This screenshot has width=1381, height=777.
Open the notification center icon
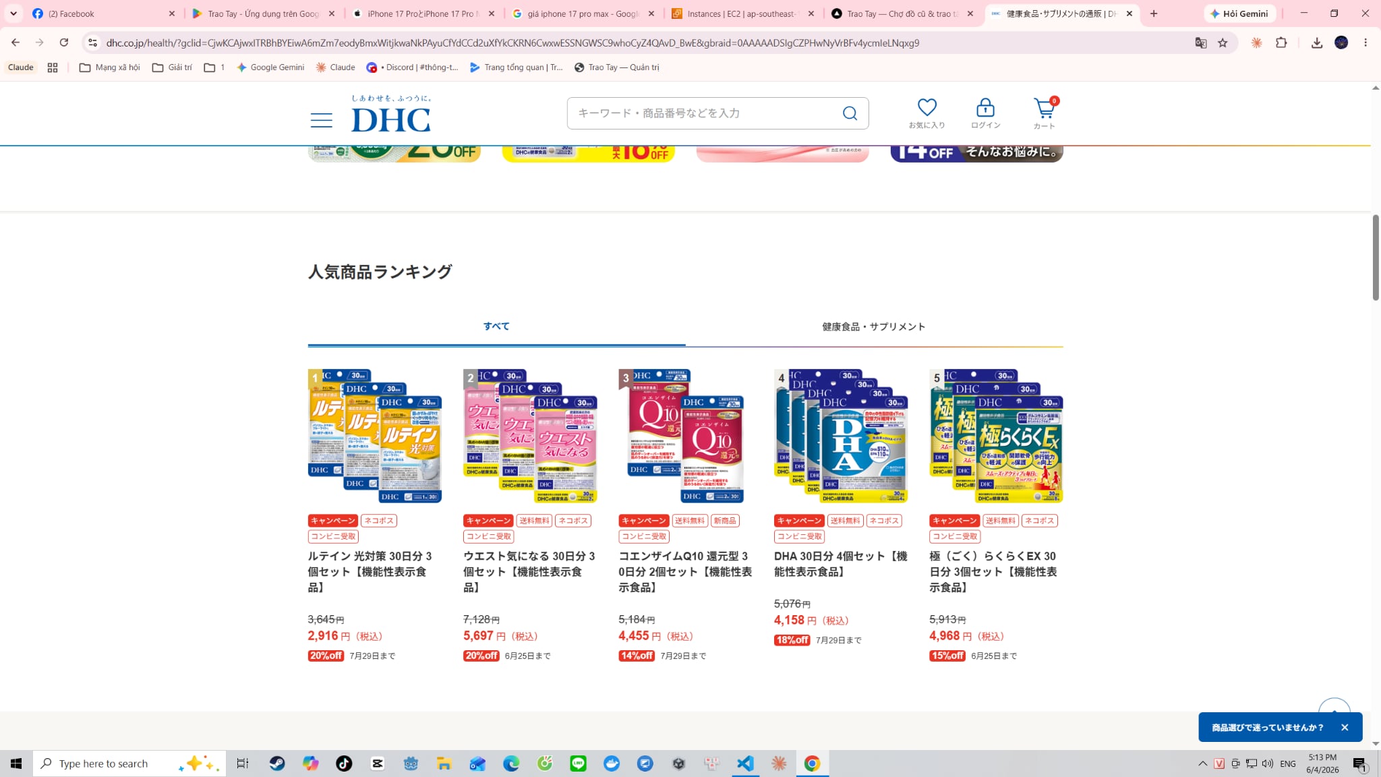(1359, 764)
